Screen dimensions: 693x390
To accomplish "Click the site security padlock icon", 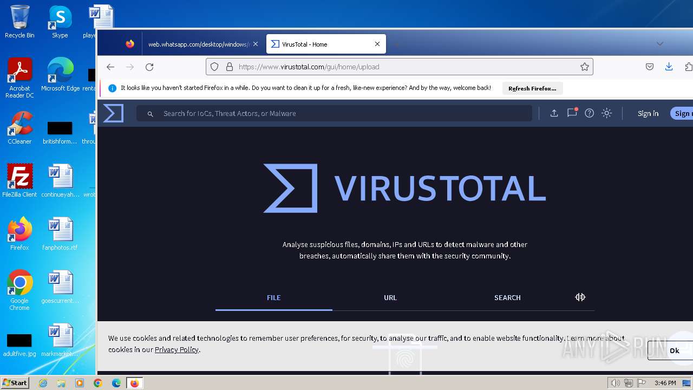I will click(x=229, y=67).
